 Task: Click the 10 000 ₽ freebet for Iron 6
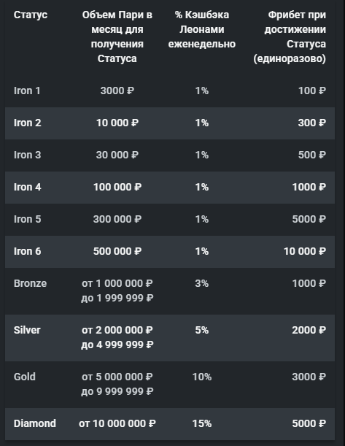pyautogui.click(x=305, y=251)
